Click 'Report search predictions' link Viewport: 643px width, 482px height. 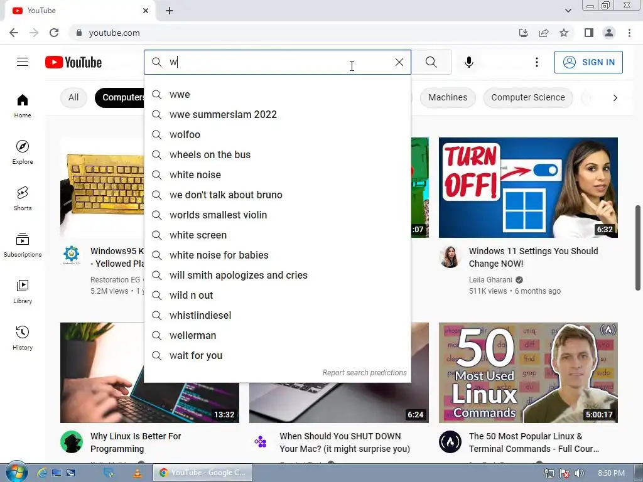[x=364, y=373]
